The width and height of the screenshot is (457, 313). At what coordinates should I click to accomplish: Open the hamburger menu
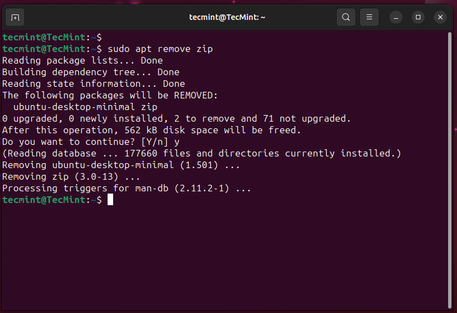point(369,17)
